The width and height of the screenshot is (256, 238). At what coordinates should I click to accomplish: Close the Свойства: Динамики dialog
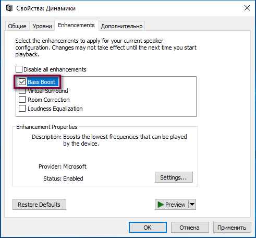coord(247,8)
